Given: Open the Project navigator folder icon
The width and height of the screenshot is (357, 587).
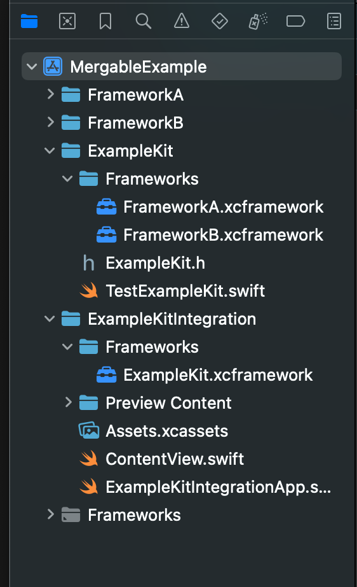Looking at the screenshot, I should (29, 22).
